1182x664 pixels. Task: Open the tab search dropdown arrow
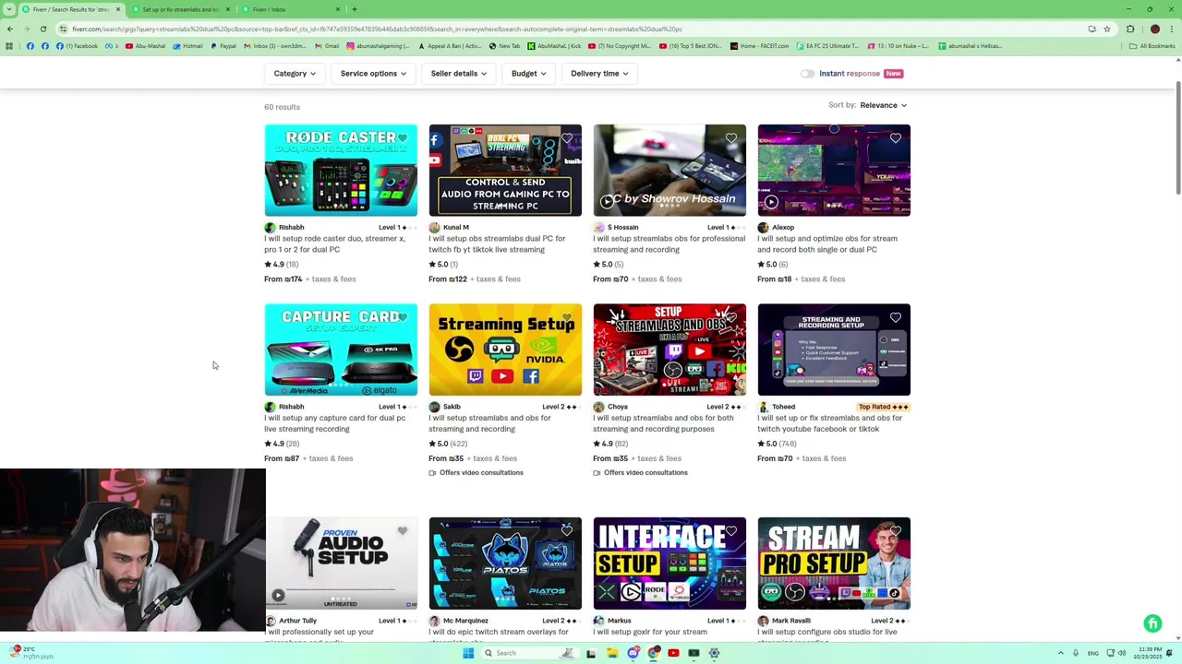click(x=9, y=9)
